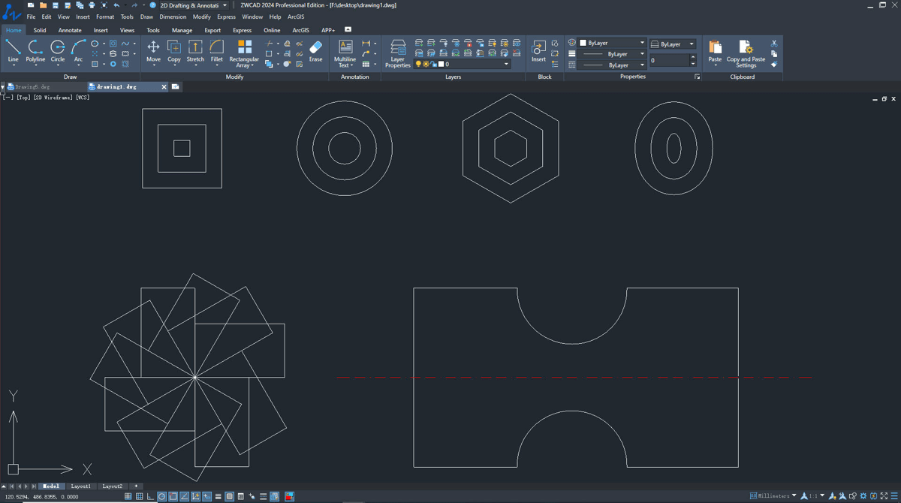The width and height of the screenshot is (901, 503).
Task: Switch to the Annotate ribbon tab
Action: click(70, 30)
